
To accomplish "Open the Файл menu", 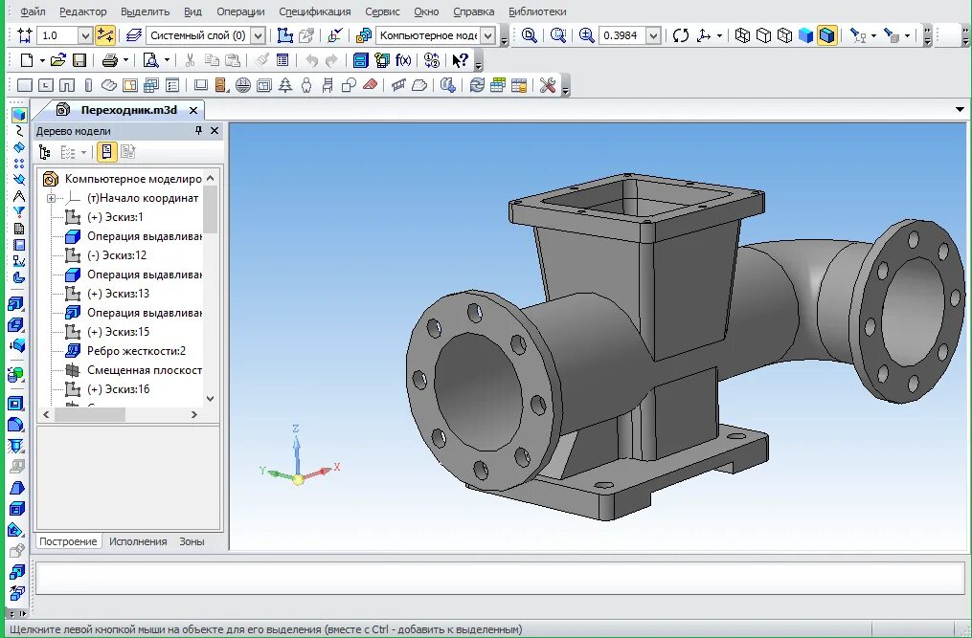I will [33, 11].
